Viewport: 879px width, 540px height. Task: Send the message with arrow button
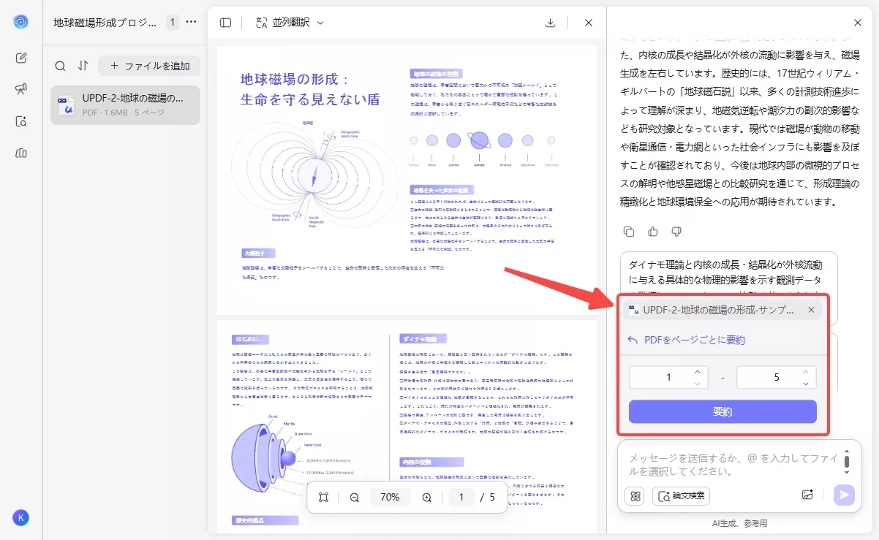(x=845, y=495)
